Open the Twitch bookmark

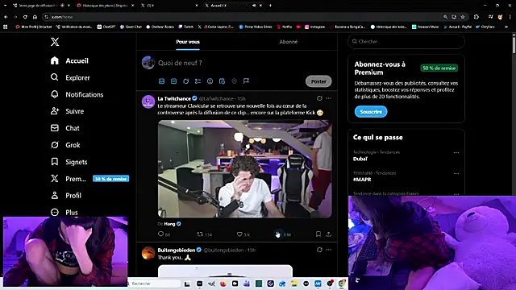point(186,27)
